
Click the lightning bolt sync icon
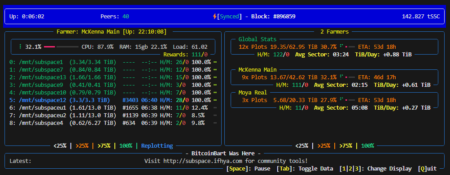[214, 16]
